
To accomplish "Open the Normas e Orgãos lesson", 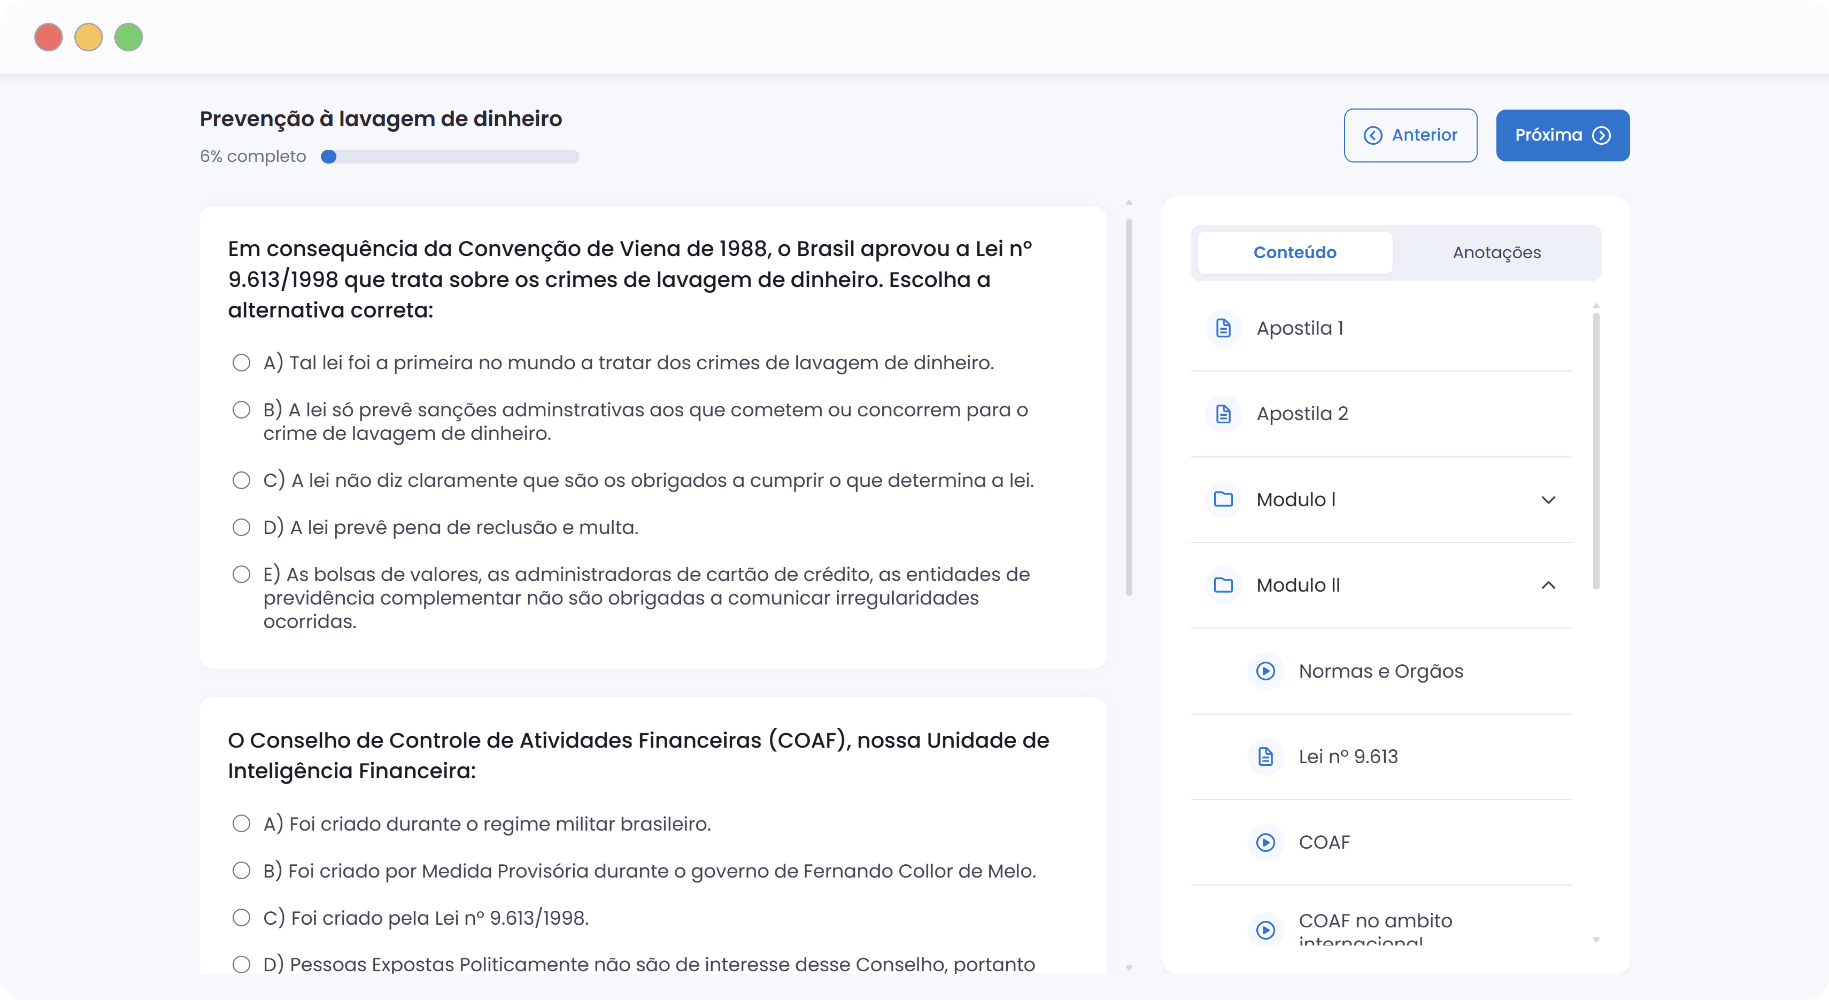I will click(1381, 671).
